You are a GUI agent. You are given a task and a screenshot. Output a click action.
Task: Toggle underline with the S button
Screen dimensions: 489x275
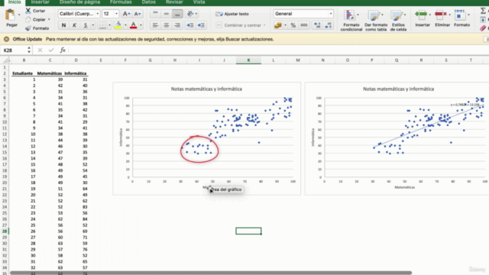[x=85, y=25]
